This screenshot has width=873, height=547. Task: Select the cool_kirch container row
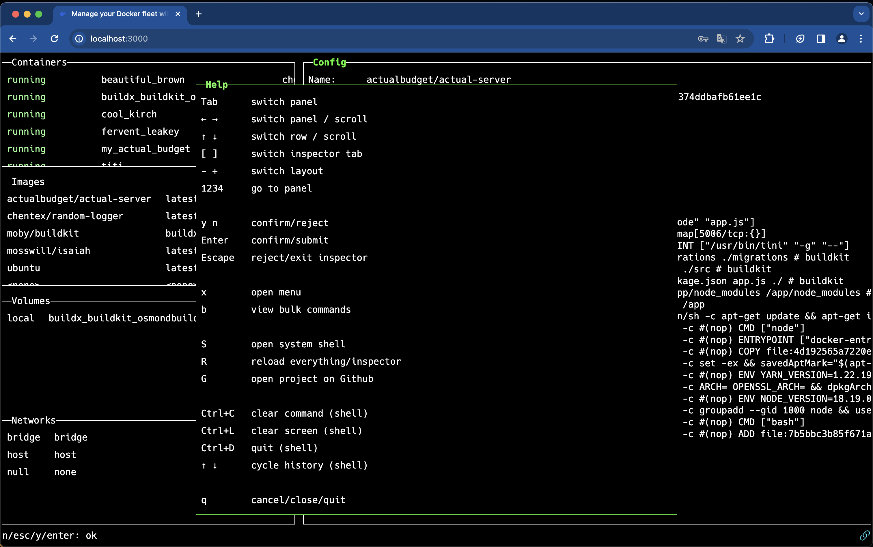click(x=129, y=114)
